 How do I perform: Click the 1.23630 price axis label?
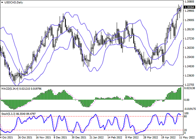(x=190, y=75)
